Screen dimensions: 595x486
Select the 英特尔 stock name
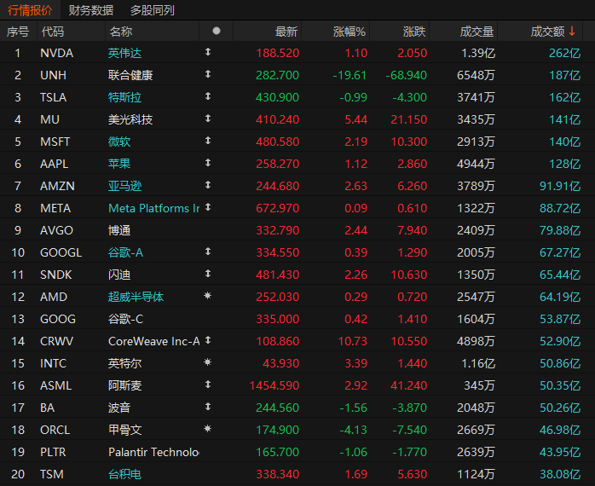(124, 363)
